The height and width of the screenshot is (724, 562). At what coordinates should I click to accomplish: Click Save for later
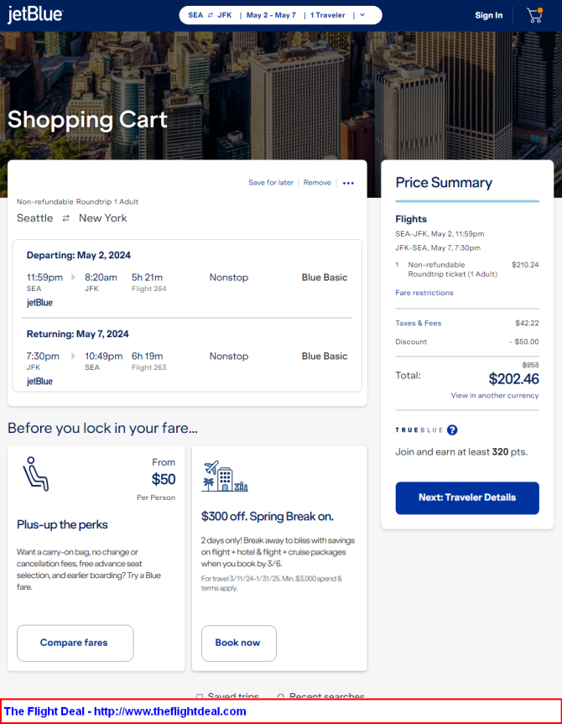(271, 183)
